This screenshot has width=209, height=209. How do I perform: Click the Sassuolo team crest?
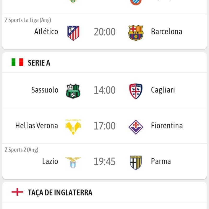point(73,91)
